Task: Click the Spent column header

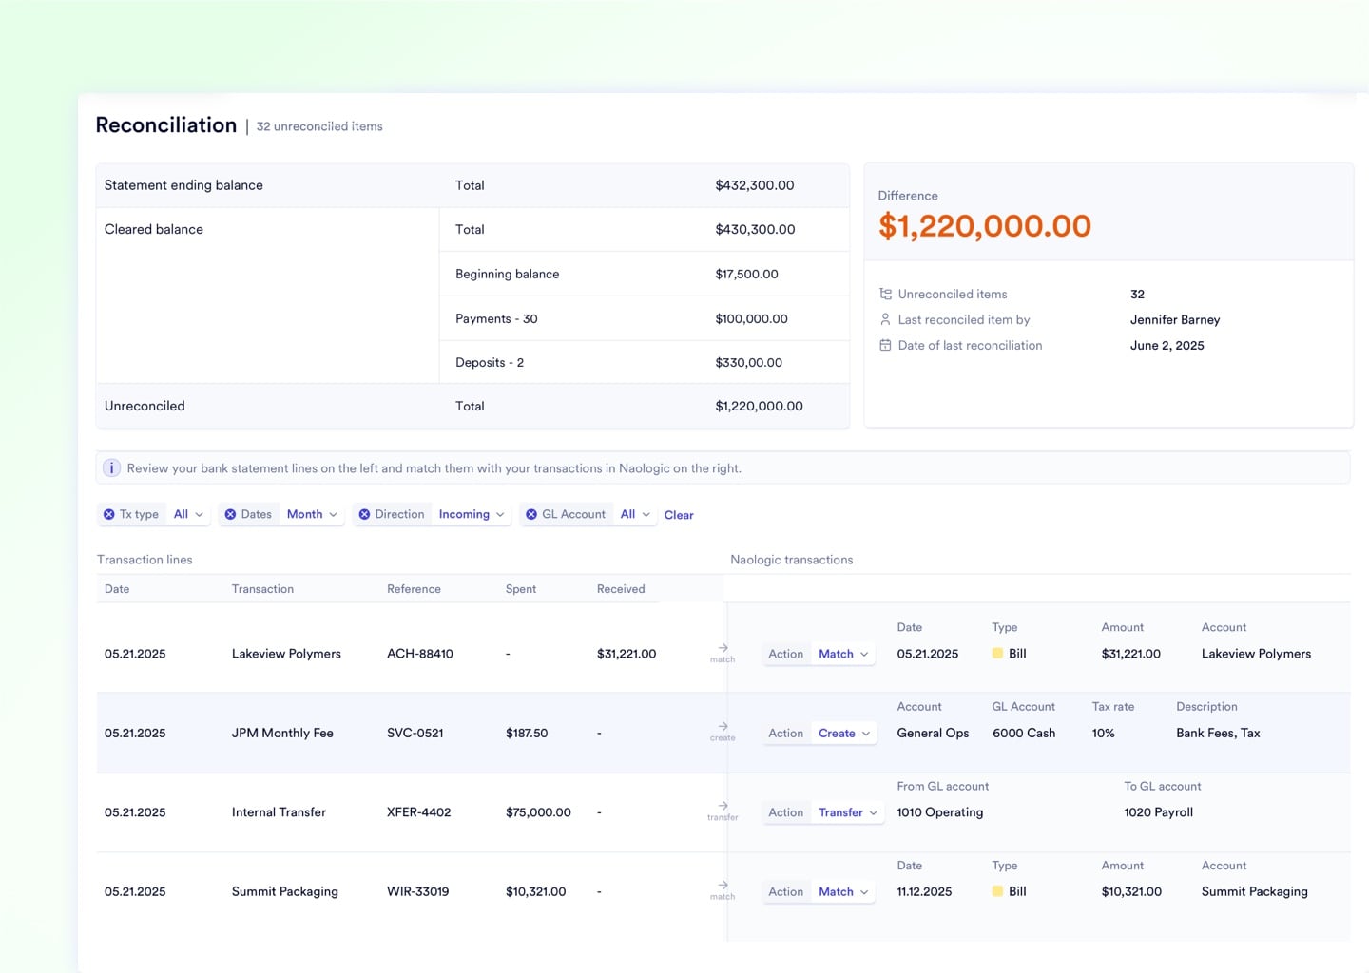Action: 521,589
